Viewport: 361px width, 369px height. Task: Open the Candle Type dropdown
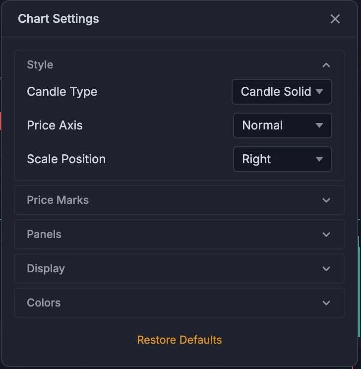[282, 92]
